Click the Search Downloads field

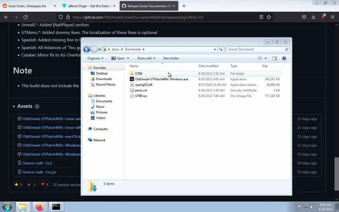click(257, 49)
